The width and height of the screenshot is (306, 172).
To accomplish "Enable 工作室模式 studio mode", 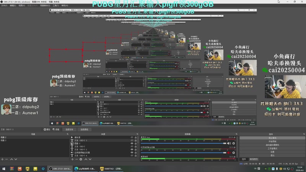I will (272, 148).
